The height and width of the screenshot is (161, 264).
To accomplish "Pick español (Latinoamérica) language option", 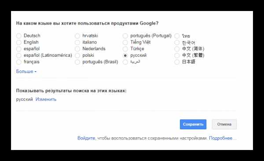I will [19, 55].
